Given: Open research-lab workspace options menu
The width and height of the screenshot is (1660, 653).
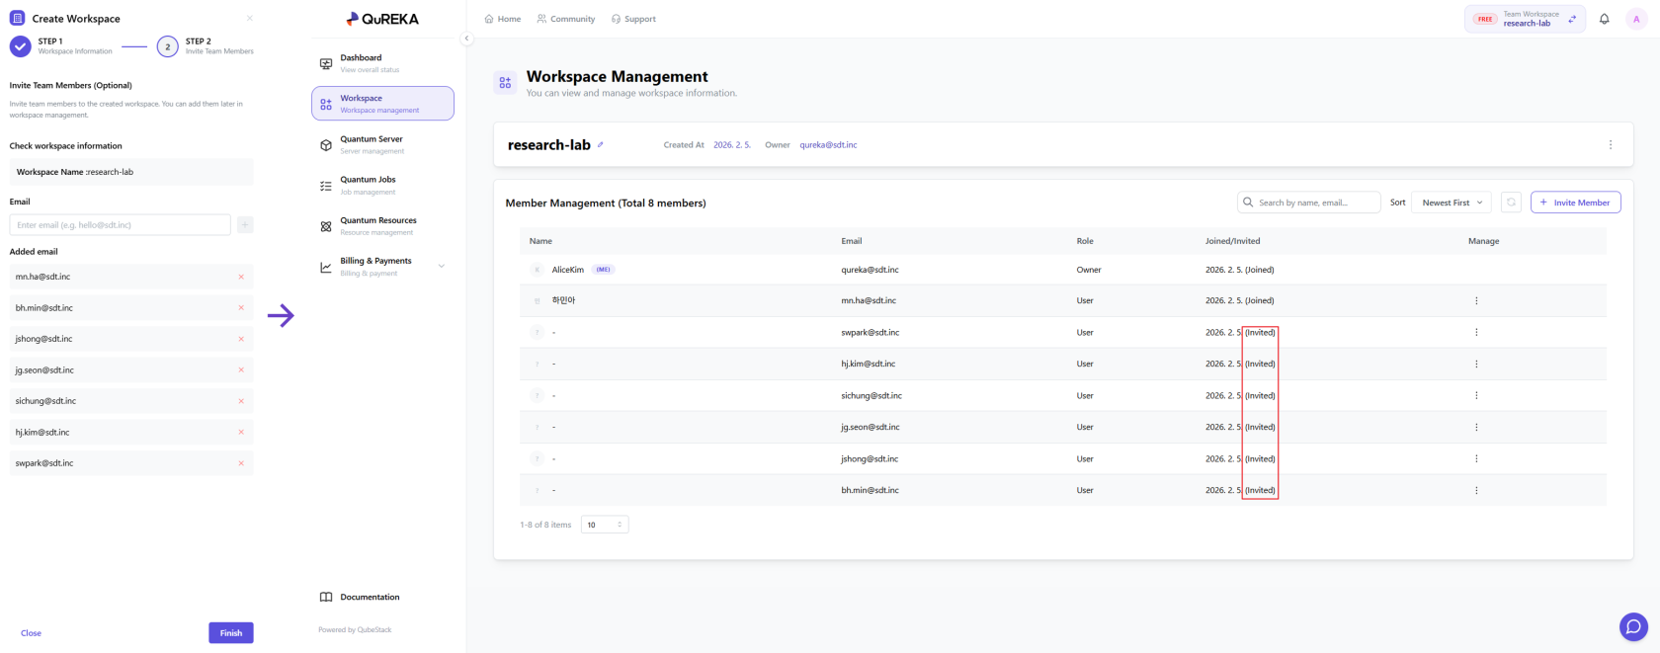Looking at the screenshot, I should (x=1610, y=145).
